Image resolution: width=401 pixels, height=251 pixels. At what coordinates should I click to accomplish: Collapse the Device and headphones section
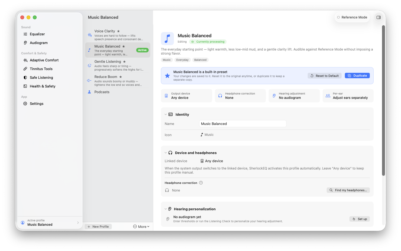(166, 153)
